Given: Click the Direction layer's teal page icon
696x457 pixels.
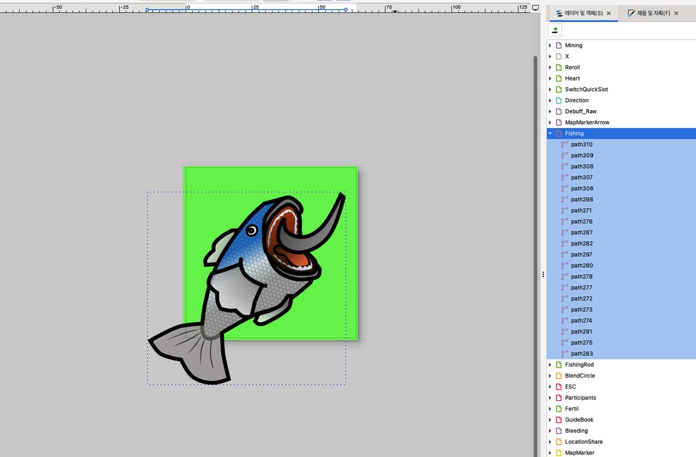Looking at the screenshot, I should coord(559,100).
